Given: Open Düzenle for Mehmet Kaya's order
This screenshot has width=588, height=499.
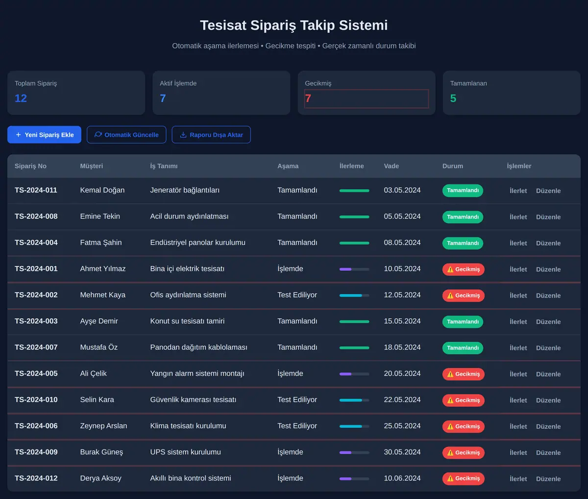Looking at the screenshot, I should coord(548,296).
